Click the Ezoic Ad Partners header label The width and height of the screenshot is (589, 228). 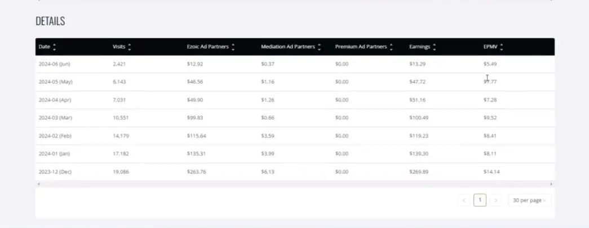click(x=208, y=47)
